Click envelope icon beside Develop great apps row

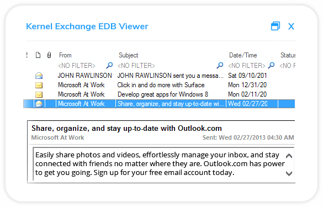pyautogui.click(x=39, y=94)
